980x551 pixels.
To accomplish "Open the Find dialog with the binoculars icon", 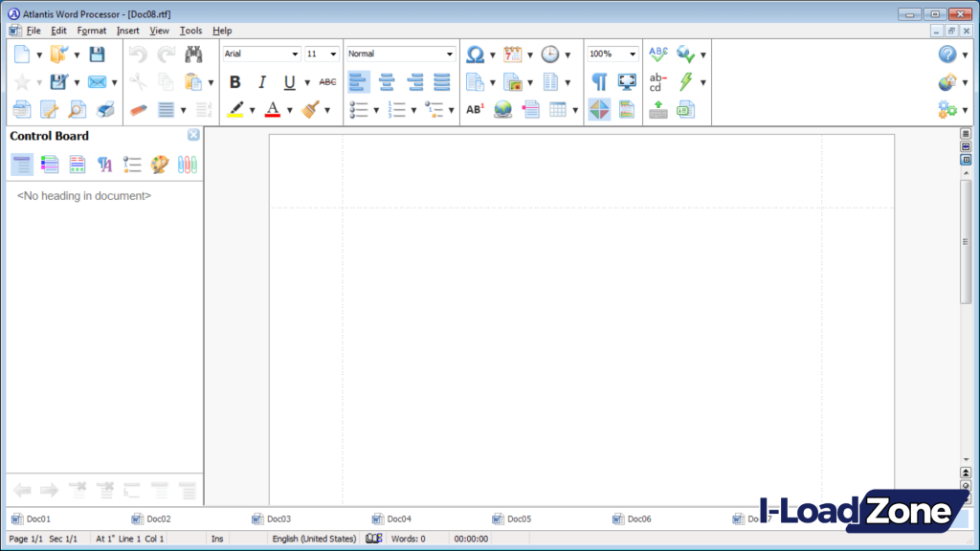I will click(193, 55).
